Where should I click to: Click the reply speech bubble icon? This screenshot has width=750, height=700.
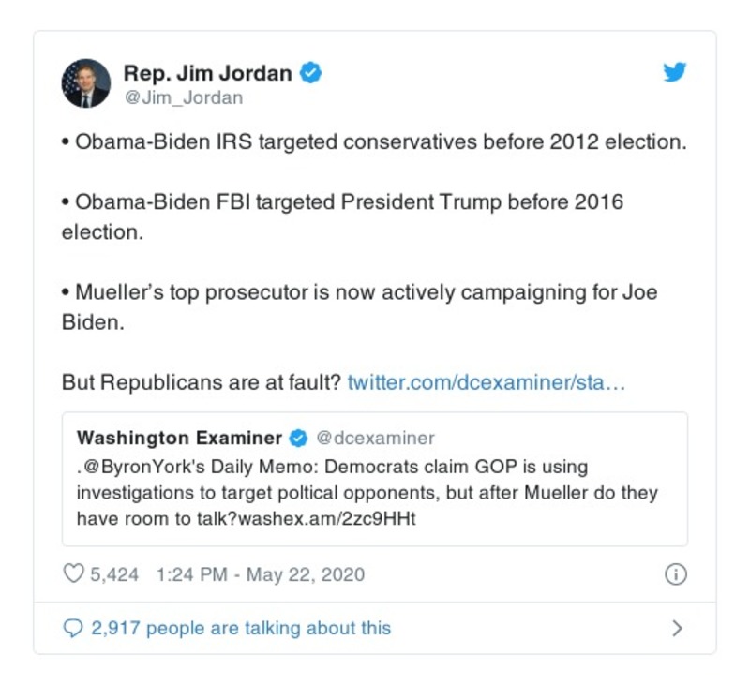point(73,628)
